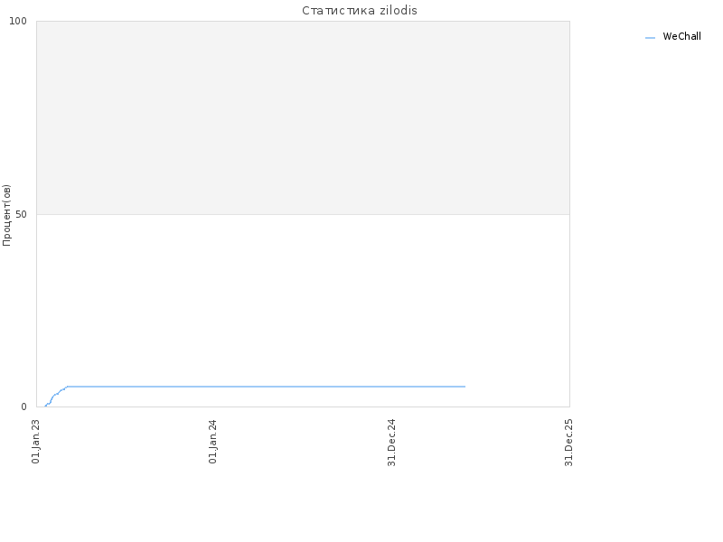The width and height of the screenshot is (723, 542).
Task: Click the 50 percent horizontal gridline
Action: click(303, 214)
